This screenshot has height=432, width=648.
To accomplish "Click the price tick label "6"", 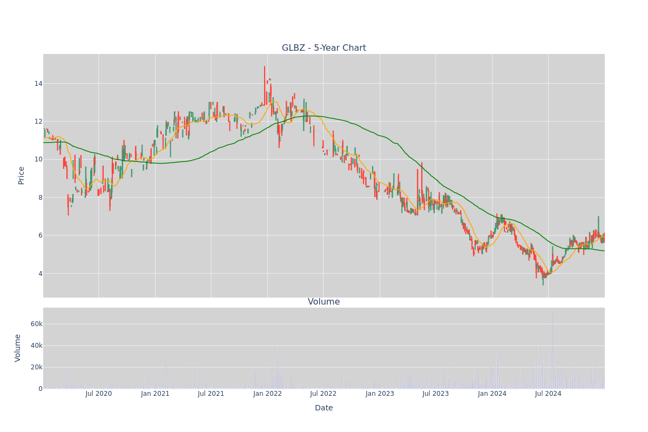I will point(40,235).
